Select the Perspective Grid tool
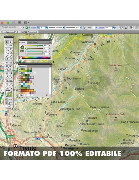The width and height of the screenshot is (139, 180). pyautogui.click(x=11, y=69)
